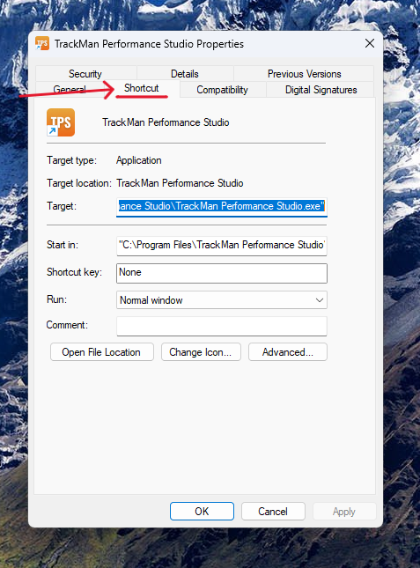Image resolution: width=420 pixels, height=568 pixels.
Task: Switch to the Details tab
Action: pos(185,74)
